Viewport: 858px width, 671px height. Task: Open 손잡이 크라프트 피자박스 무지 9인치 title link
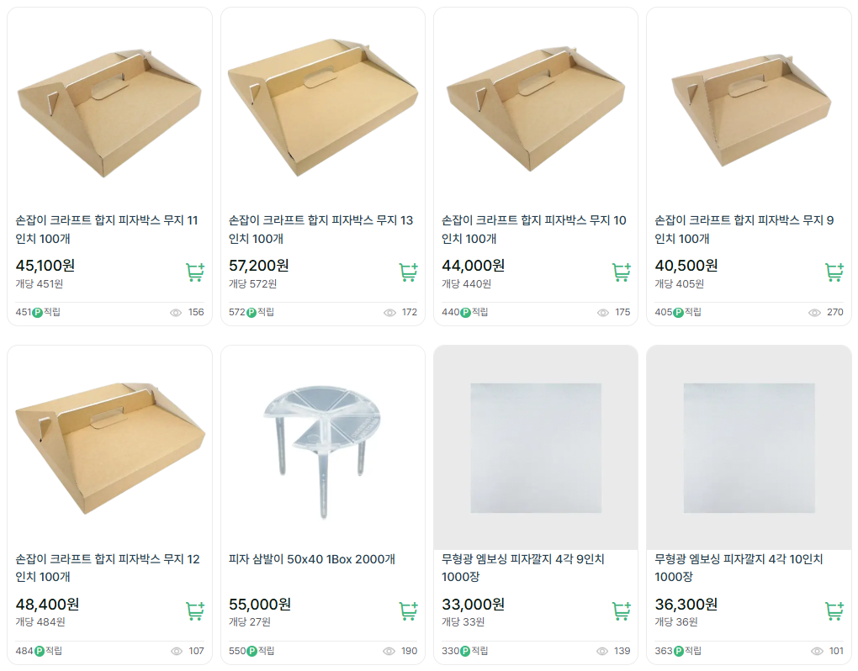coord(744,230)
